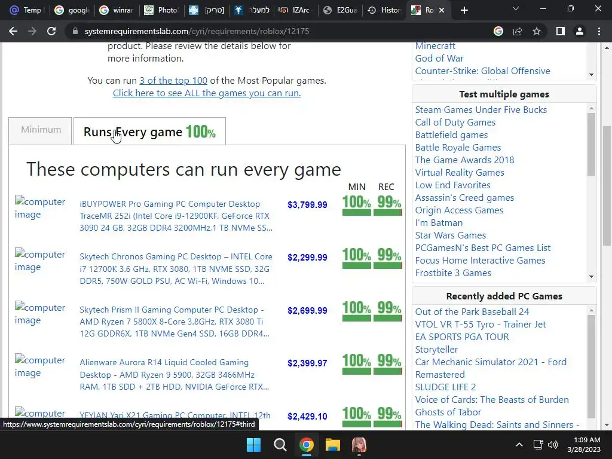Open Ghosts of Tabor link

tap(448, 412)
